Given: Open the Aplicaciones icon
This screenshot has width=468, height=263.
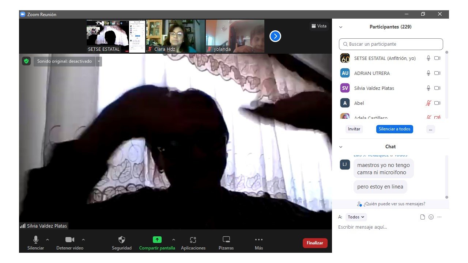Looking at the screenshot, I should (x=193, y=240).
